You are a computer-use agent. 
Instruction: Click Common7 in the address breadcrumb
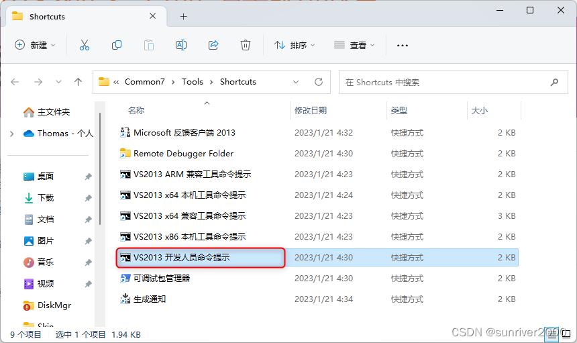(x=145, y=82)
